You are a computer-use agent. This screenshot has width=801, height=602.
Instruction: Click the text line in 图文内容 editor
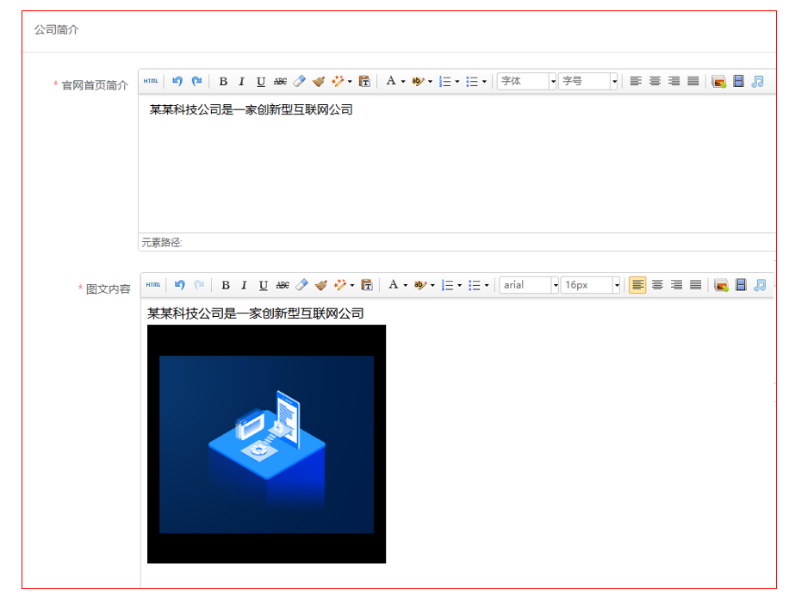[x=256, y=313]
